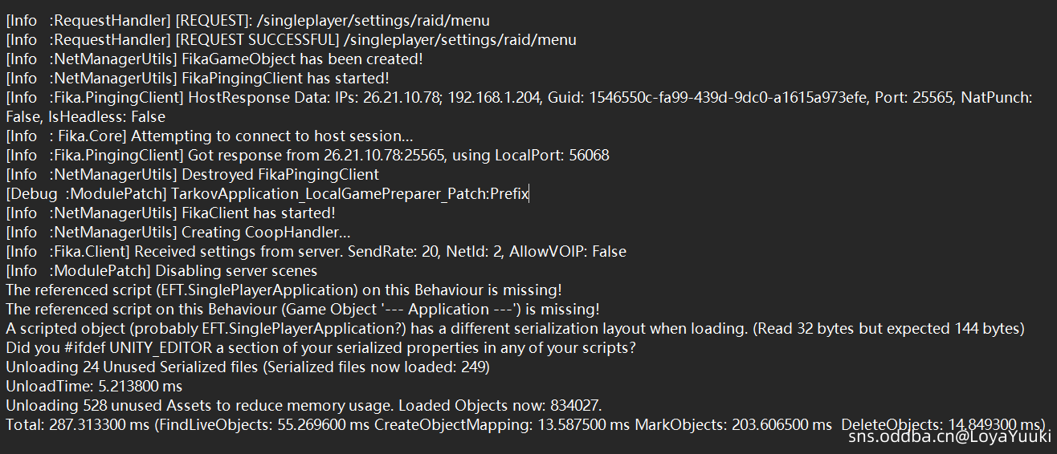This screenshot has height=454, width=1057.
Task: Click the 'Unloading 528 unused Assets' line
Action: pyautogui.click(x=304, y=406)
